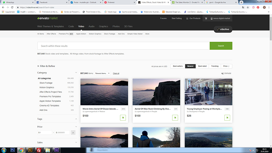The width and height of the screenshot is (272, 153).
Task: Expand the Tags filter section
Action: pyautogui.click(x=76, y=119)
